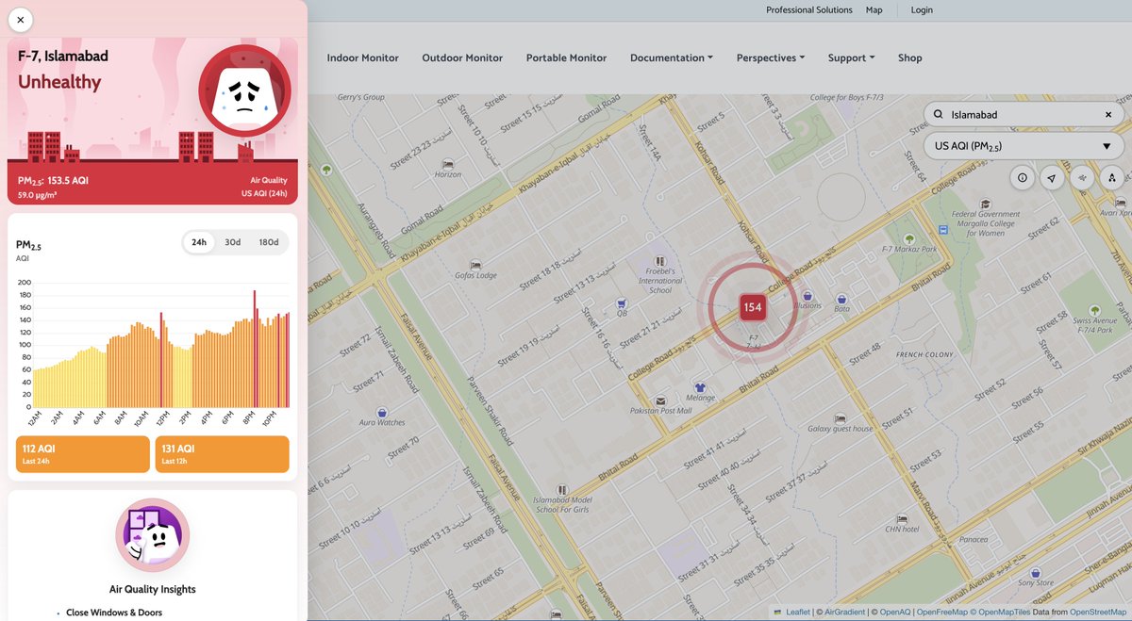Click the Pakistan Post Mall envelope icon
Image resolution: width=1132 pixels, height=621 pixels.
(x=661, y=400)
